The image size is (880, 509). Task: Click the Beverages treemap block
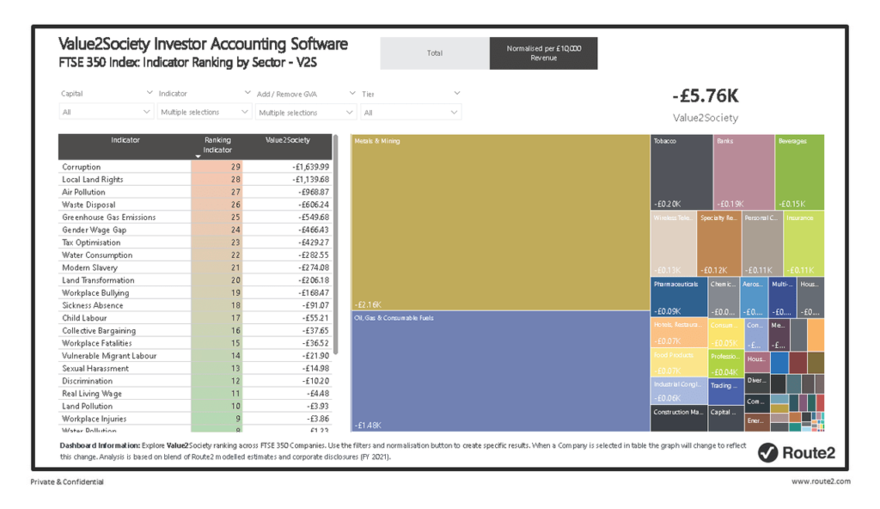pos(800,172)
